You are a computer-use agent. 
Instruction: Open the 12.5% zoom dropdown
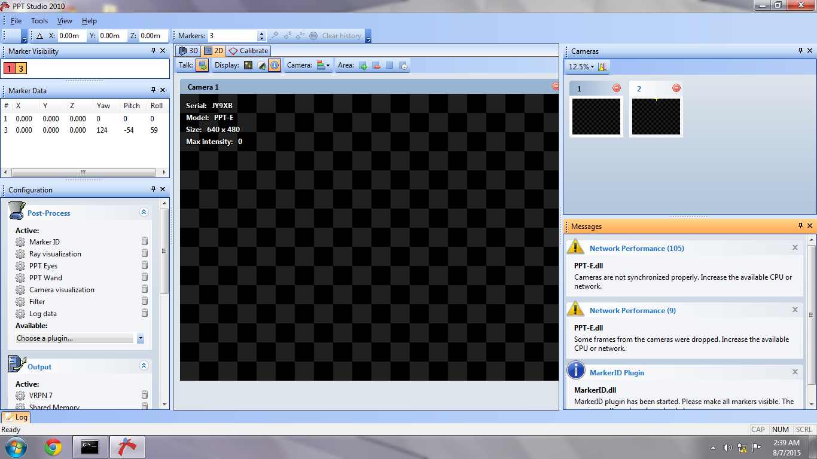(x=581, y=67)
